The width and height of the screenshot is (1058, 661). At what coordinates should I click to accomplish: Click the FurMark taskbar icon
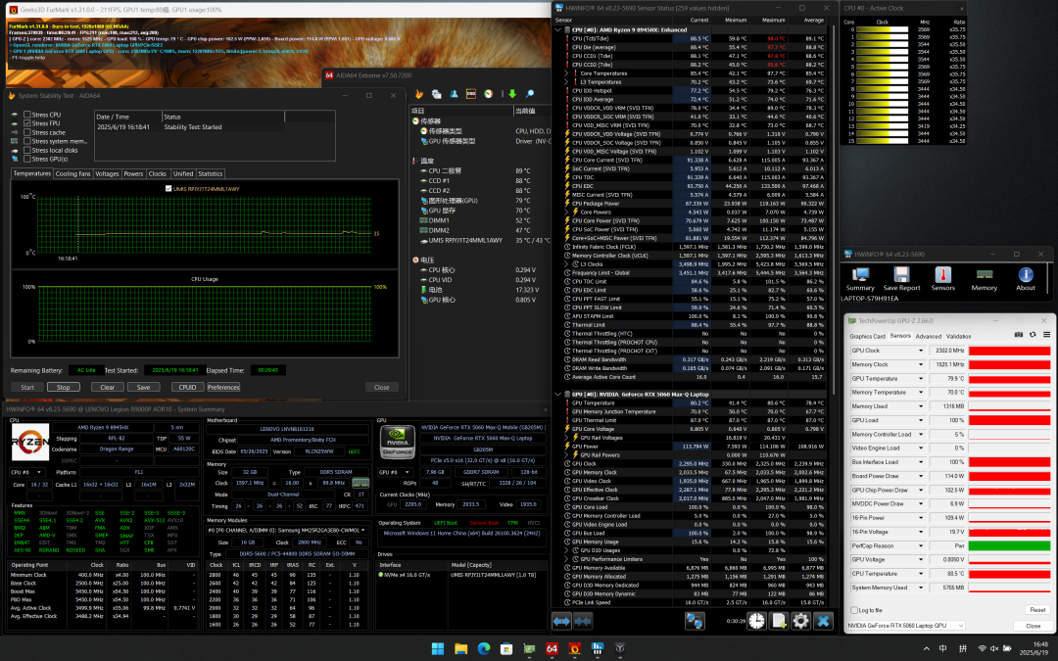574,648
